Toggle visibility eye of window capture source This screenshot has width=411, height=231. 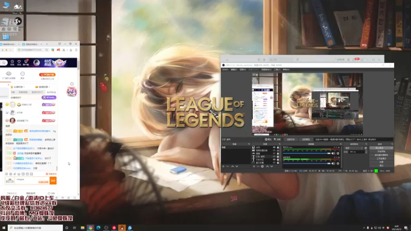pyautogui.click(x=274, y=163)
